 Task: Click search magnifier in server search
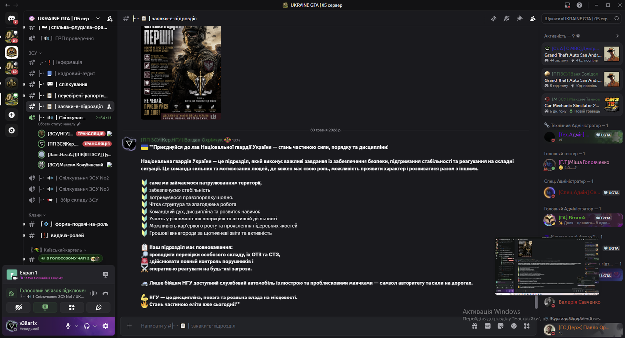point(617,19)
